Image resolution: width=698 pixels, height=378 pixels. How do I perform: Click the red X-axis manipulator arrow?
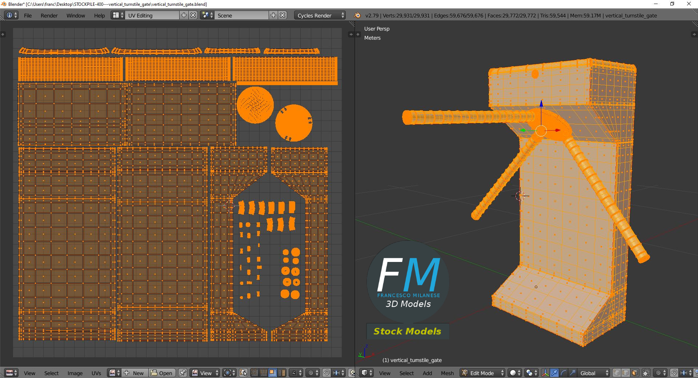tap(557, 130)
